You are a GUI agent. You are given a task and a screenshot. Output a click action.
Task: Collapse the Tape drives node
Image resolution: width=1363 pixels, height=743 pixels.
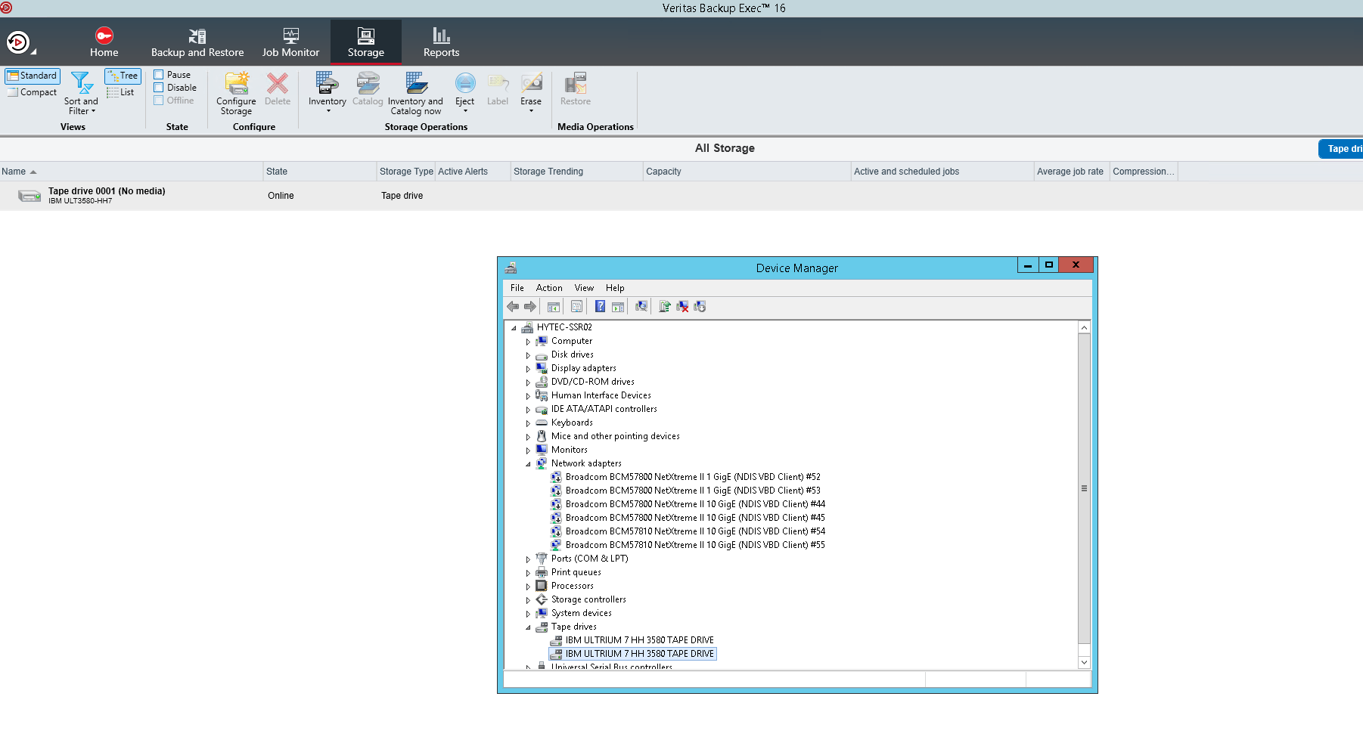[528, 627]
